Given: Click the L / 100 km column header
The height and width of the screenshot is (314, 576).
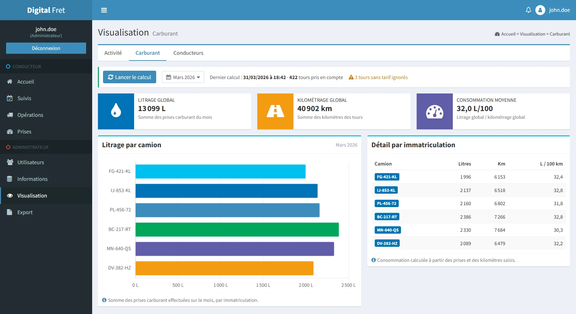Looking at the screenshot, I should point(551,164).
